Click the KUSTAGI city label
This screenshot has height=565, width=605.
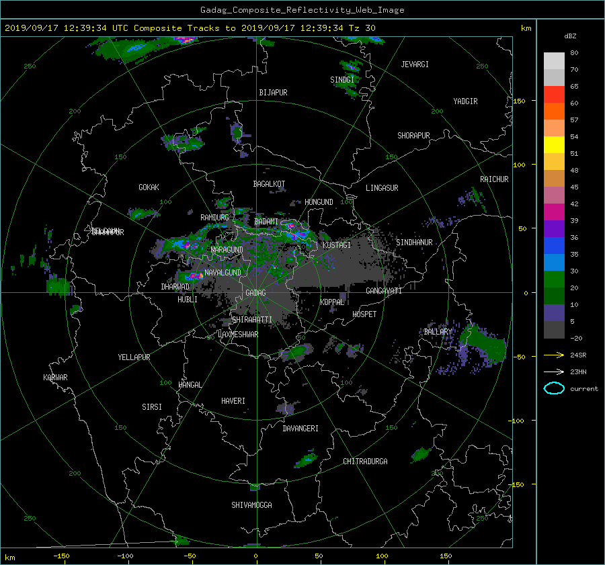[337, 245]
